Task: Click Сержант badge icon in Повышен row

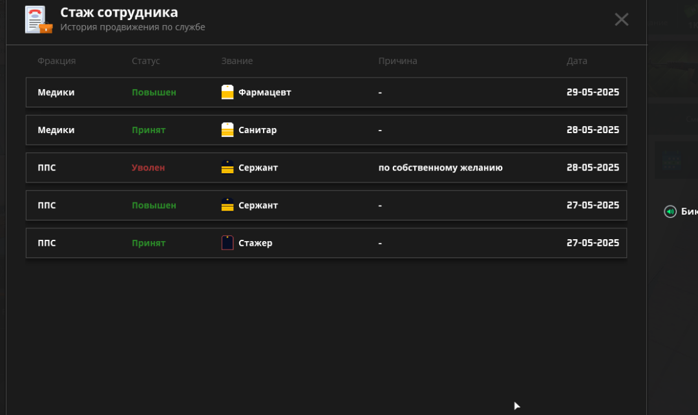Action: coord(227,205)
